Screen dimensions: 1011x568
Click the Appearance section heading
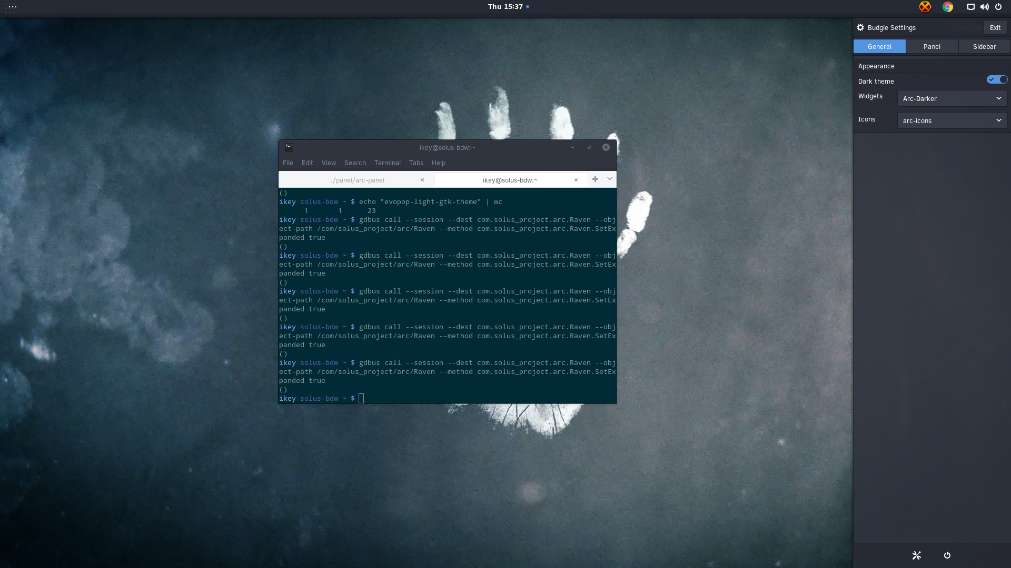[876, 66]
